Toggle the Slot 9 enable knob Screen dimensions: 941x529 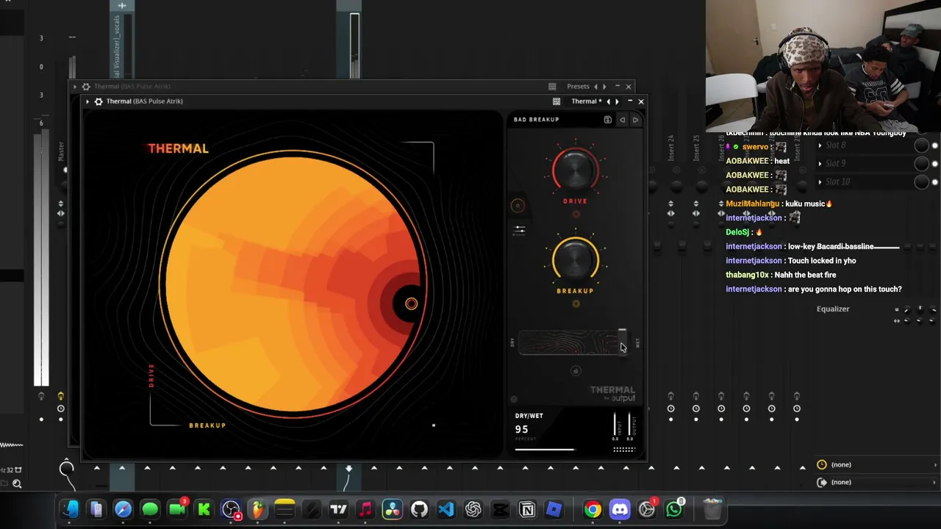[x=920, y=164]
